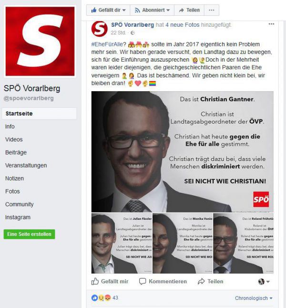The image size is (286, 308).
Task: Expand the Gefällt dir dropdown arrow
Action: pos(124,10)
